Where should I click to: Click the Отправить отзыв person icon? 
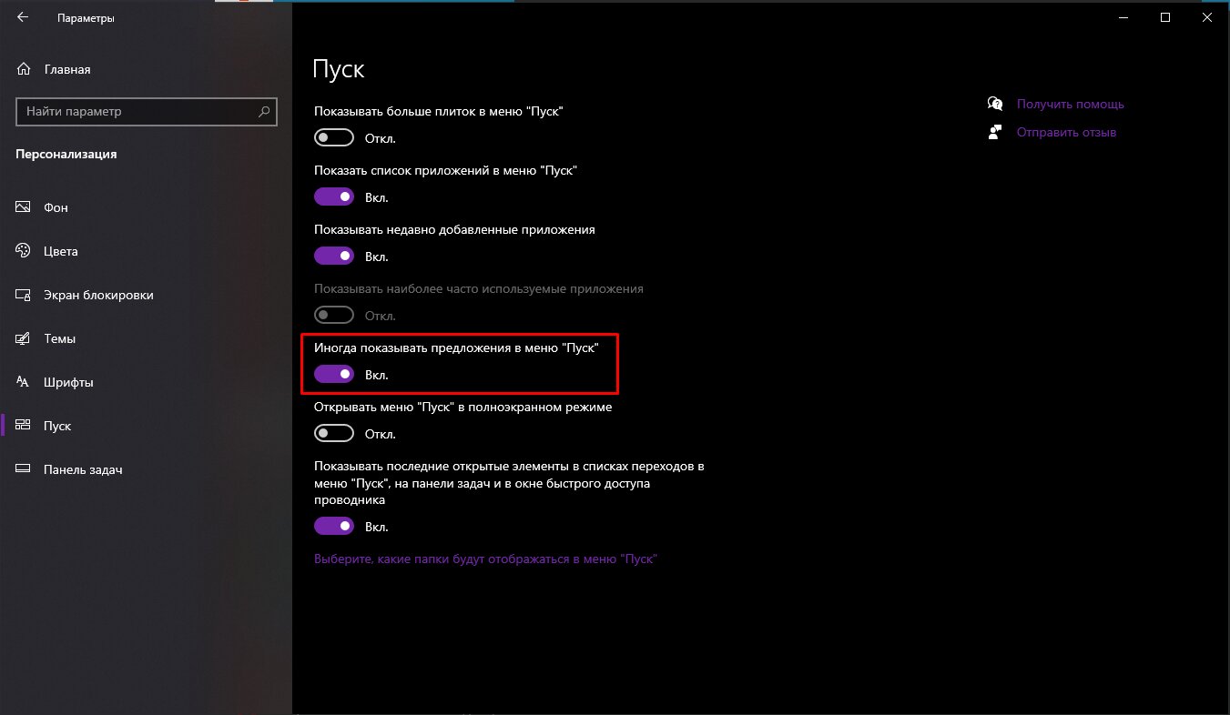tap(995, 132)
